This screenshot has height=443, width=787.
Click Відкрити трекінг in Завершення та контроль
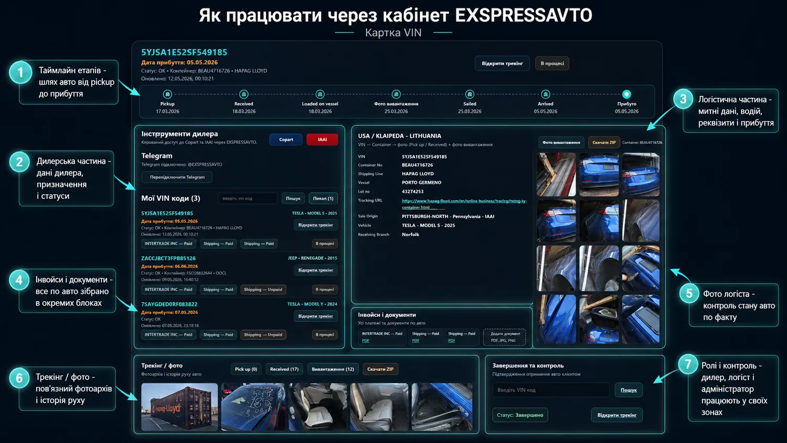(x=617, y=415)
